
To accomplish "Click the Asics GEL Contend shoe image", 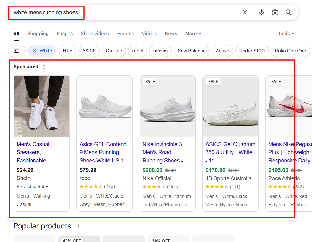I will tap(104, 106).
